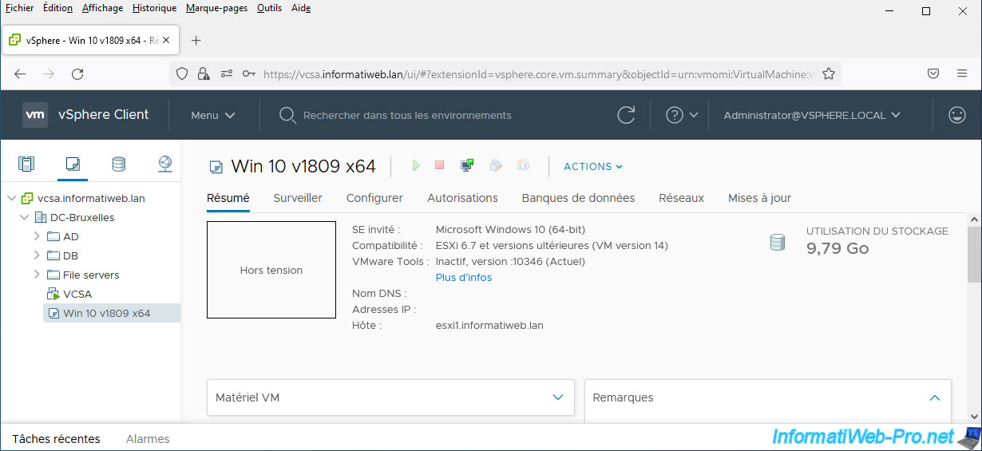Open the Fichier menu
982x451 pixels.
pyautogui.click(x=20, y=8)
